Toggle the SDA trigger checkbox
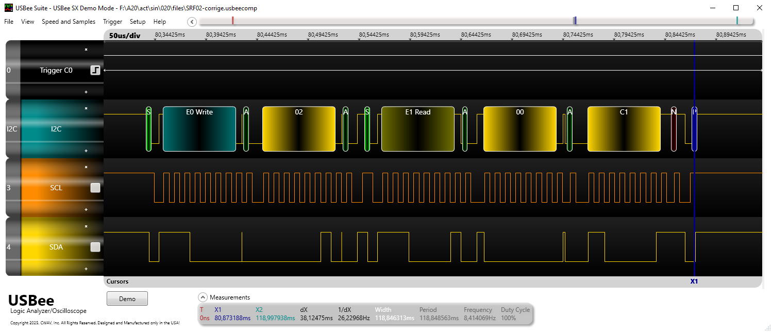Viewport: 772px width, 332px height. pyautogui.click(x=95, y=247)
